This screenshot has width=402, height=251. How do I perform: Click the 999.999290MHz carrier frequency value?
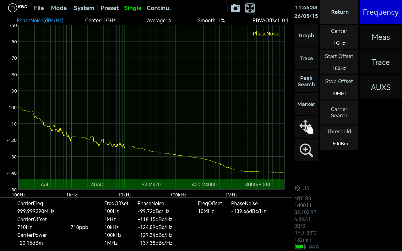36,211
